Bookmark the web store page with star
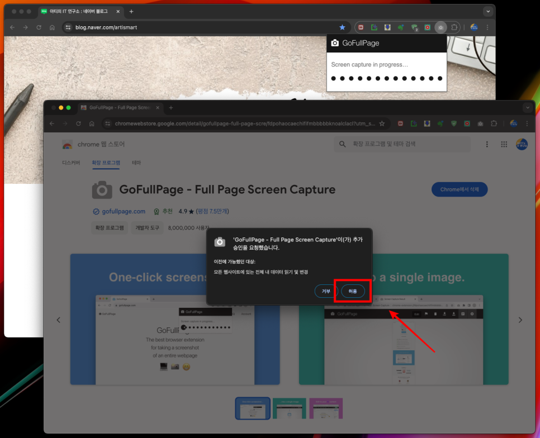 tap(382, 123)
